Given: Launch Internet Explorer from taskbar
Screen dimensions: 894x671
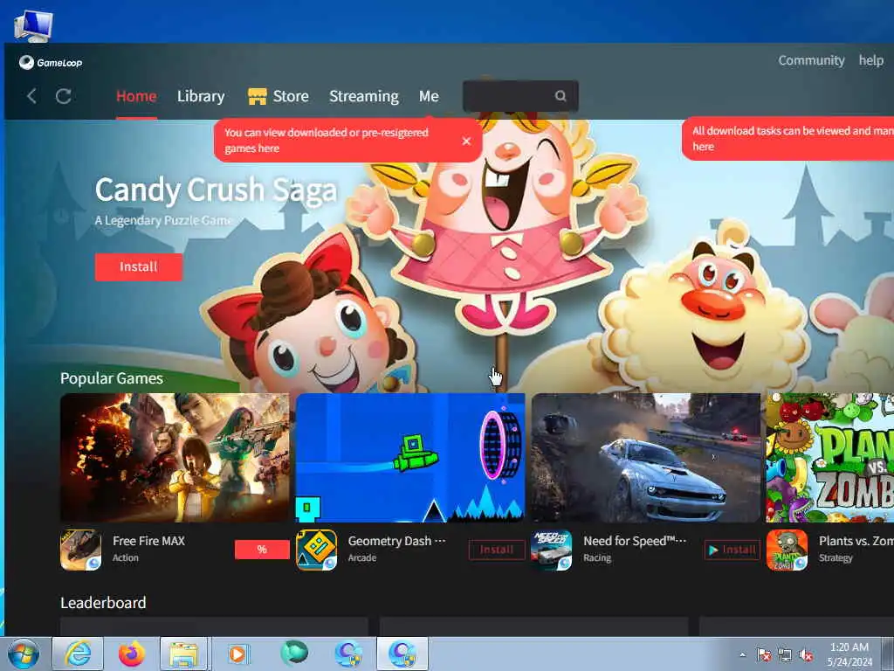Looking at the screenshot, I should click(78, 654).
